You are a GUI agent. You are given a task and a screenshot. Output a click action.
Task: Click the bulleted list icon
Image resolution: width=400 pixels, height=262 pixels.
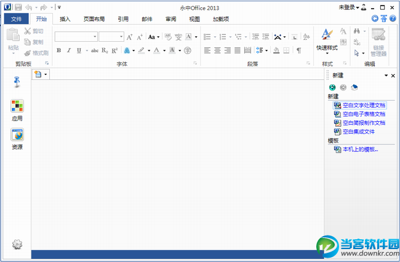pyautogui.click(x=207, y=37)
